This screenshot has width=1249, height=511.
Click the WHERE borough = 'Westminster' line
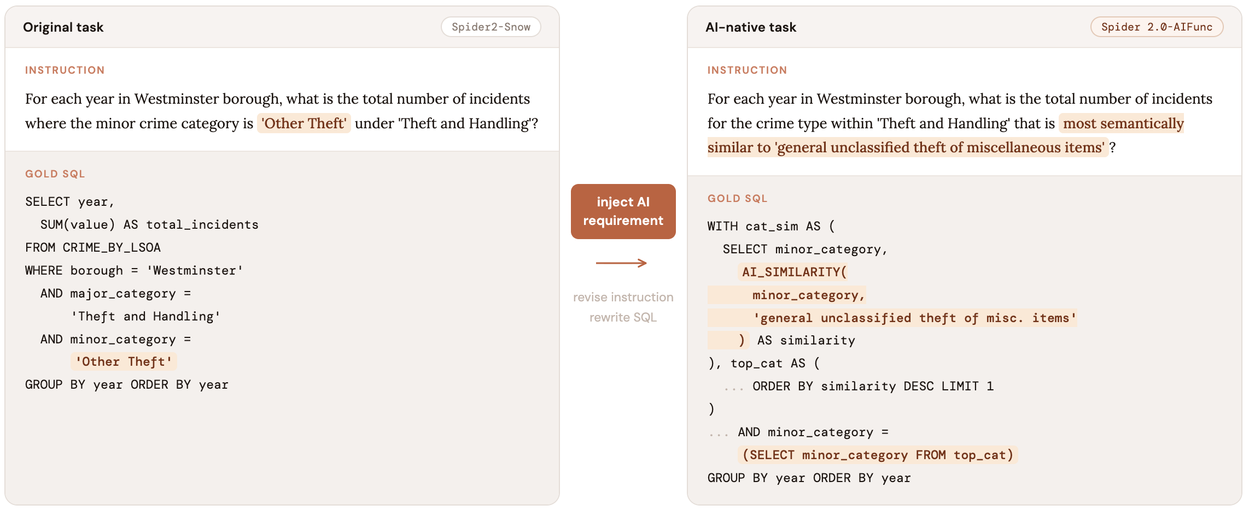click(x=135, y=271)
